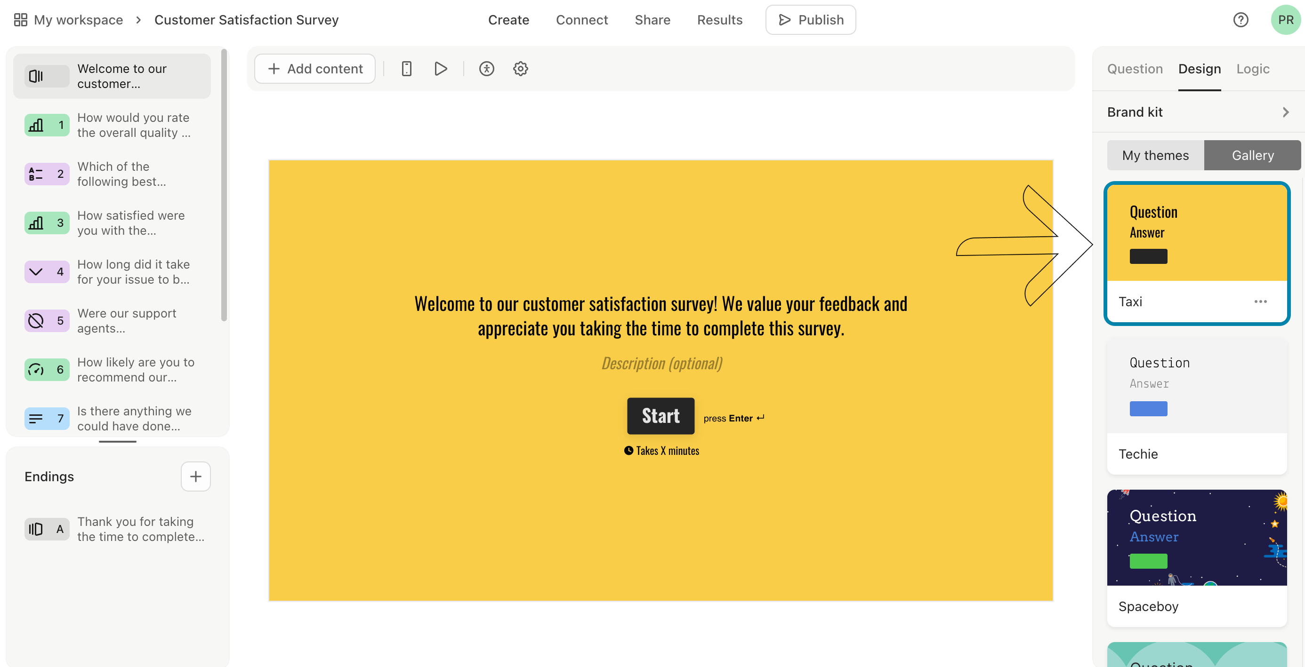Select the Taxi theme card
The width and height of the screenshot is (1305, 667).
point(1197,253)
